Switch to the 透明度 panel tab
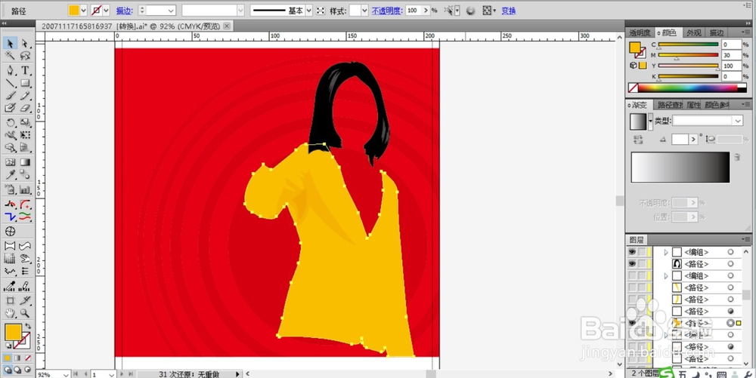Screen dimensions: 756x378 640,32
